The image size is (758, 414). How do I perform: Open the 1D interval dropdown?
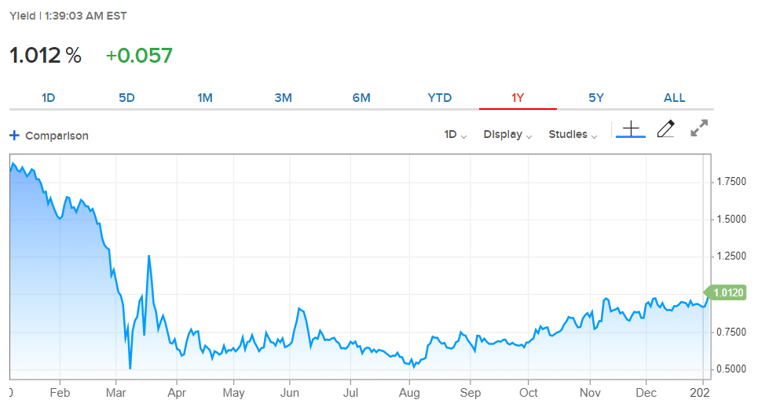click(455, 135)
